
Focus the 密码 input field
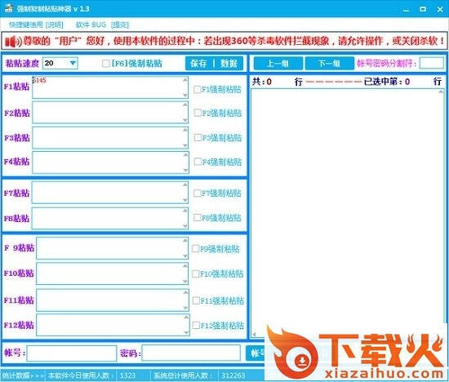[x=191, y=353]
